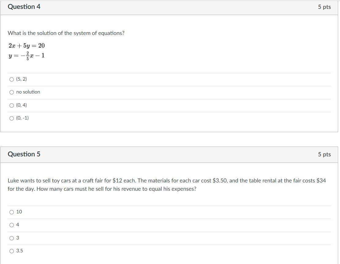Click the 'no solution' answer label text
The image size is (340, 264).
click(x=28, y=92)
